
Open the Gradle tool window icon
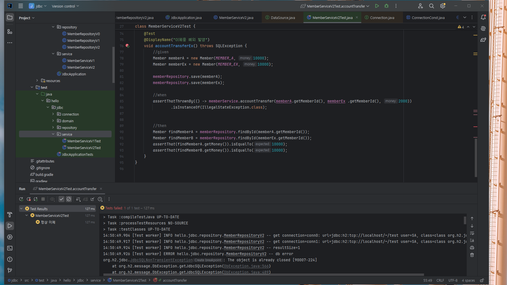coord(483,40)
